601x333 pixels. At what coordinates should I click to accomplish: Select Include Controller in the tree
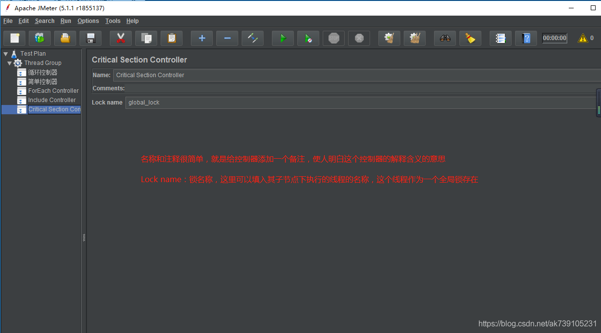point(52,100)
